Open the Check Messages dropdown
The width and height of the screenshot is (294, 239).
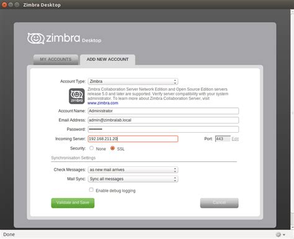click(x=133, y=169)
